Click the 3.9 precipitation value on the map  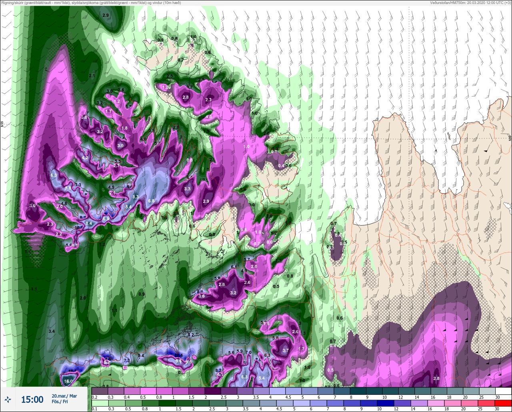[x=120, y=146]
